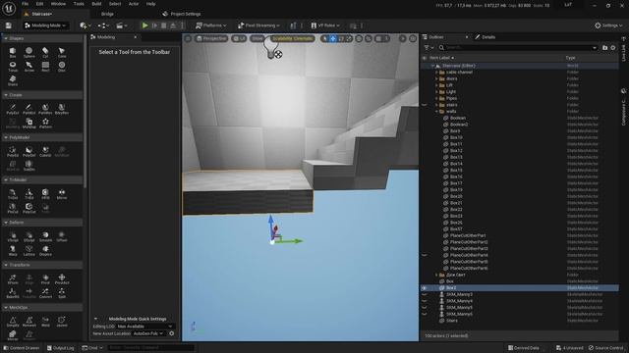This screenshot has width=629, height=353.
Task: Open the Pivot transform tool
Action: (x=45, y=278)
